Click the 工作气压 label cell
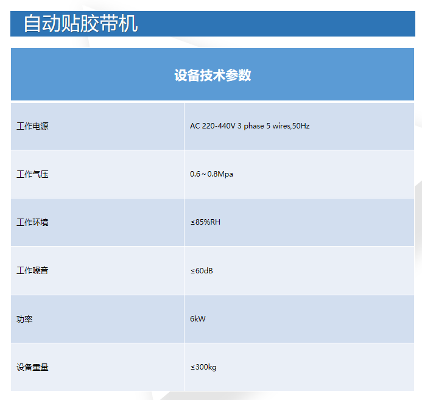 pos(97,174)
